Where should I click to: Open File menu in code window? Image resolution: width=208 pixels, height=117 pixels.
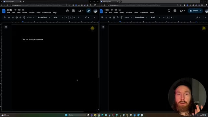pos(8,13)
